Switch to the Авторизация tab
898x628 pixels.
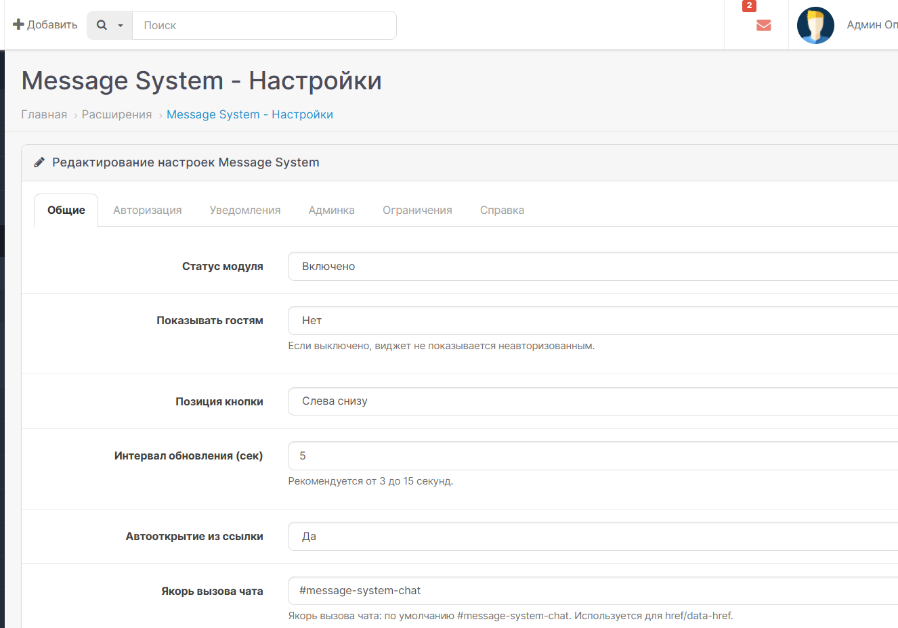147,210
